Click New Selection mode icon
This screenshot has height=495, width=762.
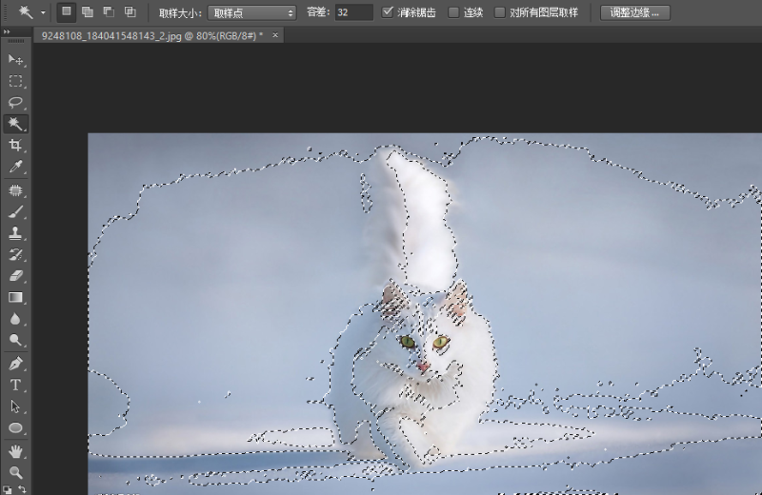point(67,12)
